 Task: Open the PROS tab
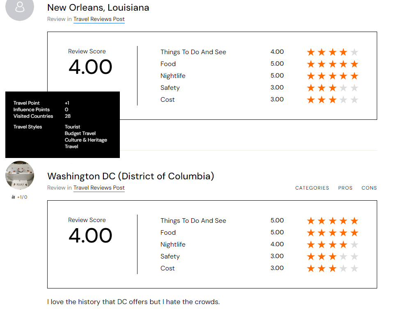(345, 188)
